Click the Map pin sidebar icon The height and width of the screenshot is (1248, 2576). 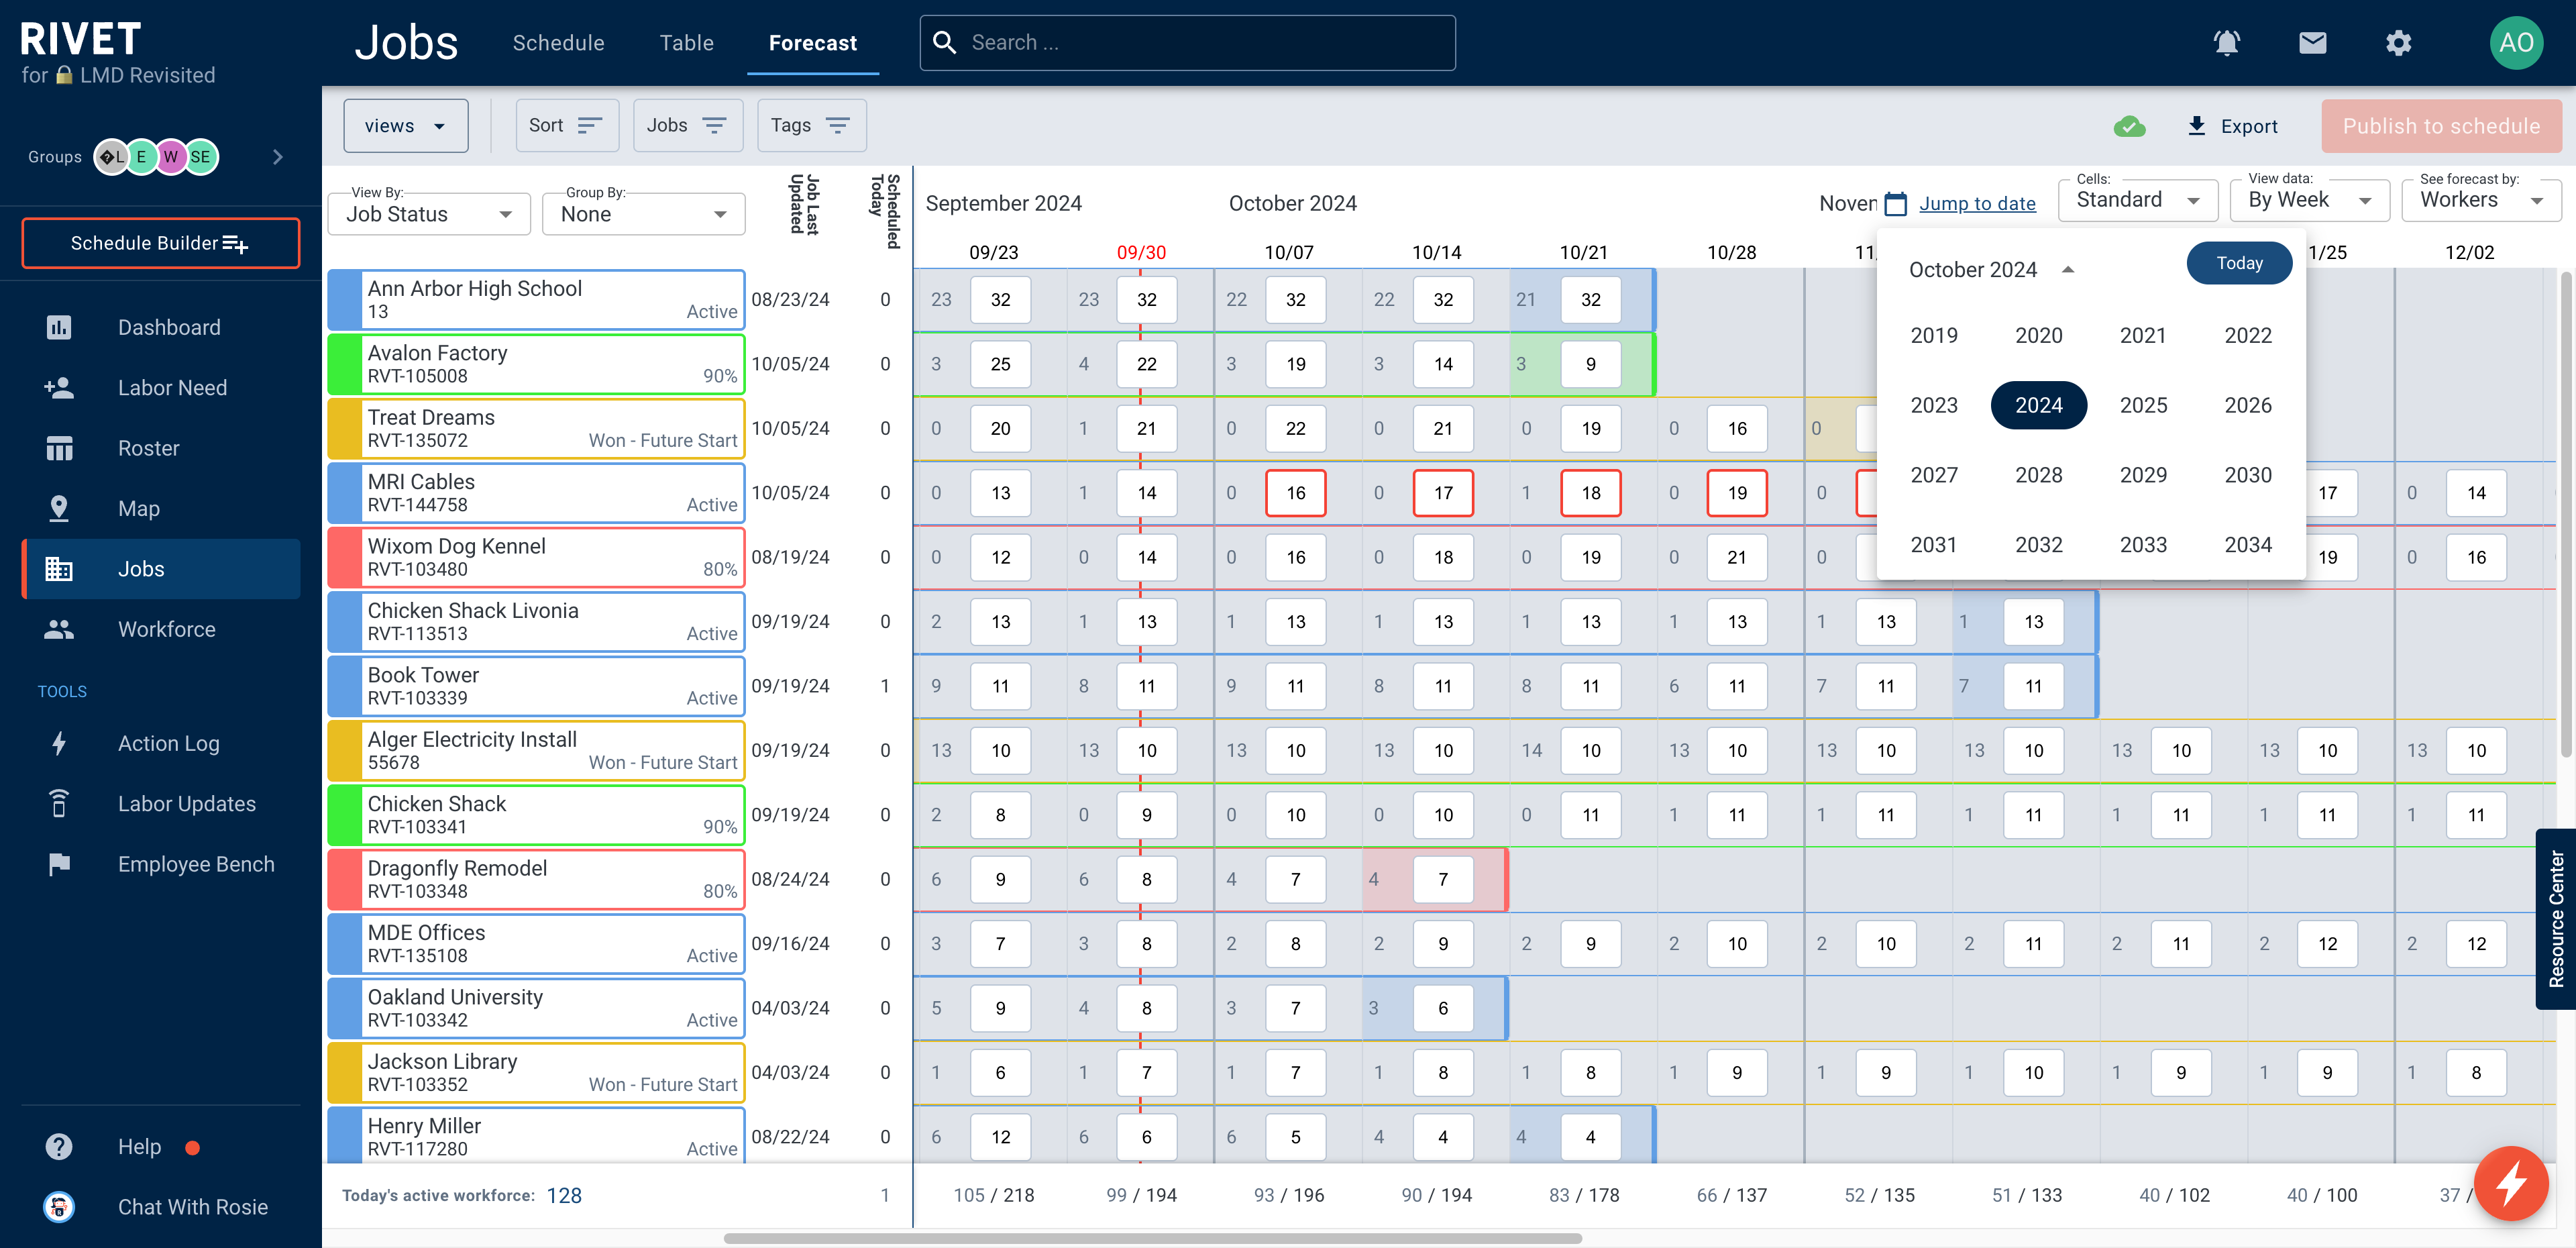[x=59, y=508]
